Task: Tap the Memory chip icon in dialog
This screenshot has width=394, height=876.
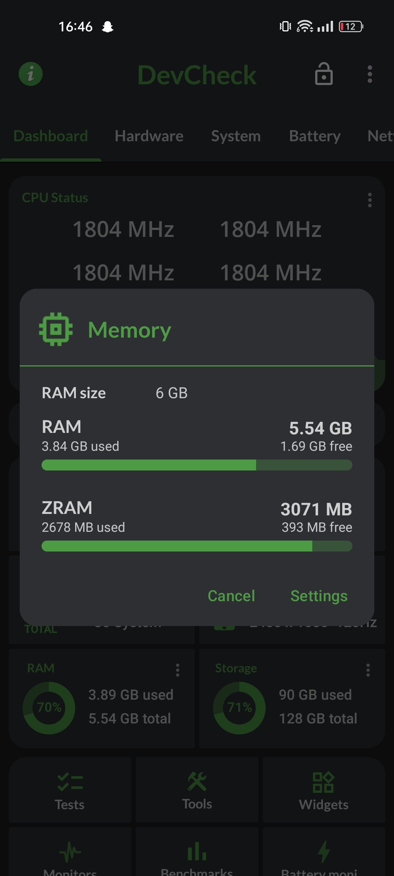Action: click(55, 329)
